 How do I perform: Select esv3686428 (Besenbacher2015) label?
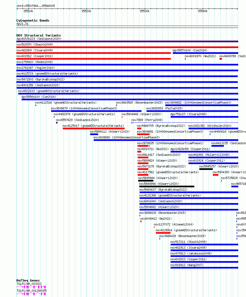(163, 213)
